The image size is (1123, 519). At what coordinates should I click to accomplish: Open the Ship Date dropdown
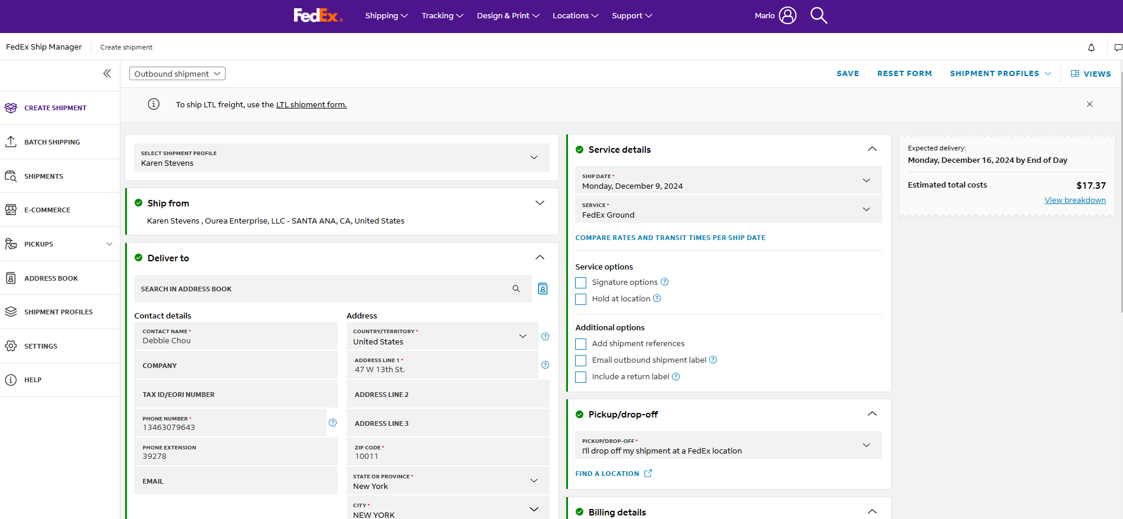(x=729, y=180)
